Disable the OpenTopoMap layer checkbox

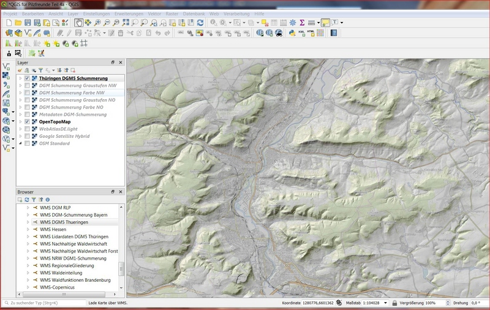(27, 122)
